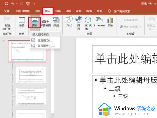Click the lightbulb Tell Me icon
The height and width of the screenshot is (118, 157).
[x=109, y=11]
